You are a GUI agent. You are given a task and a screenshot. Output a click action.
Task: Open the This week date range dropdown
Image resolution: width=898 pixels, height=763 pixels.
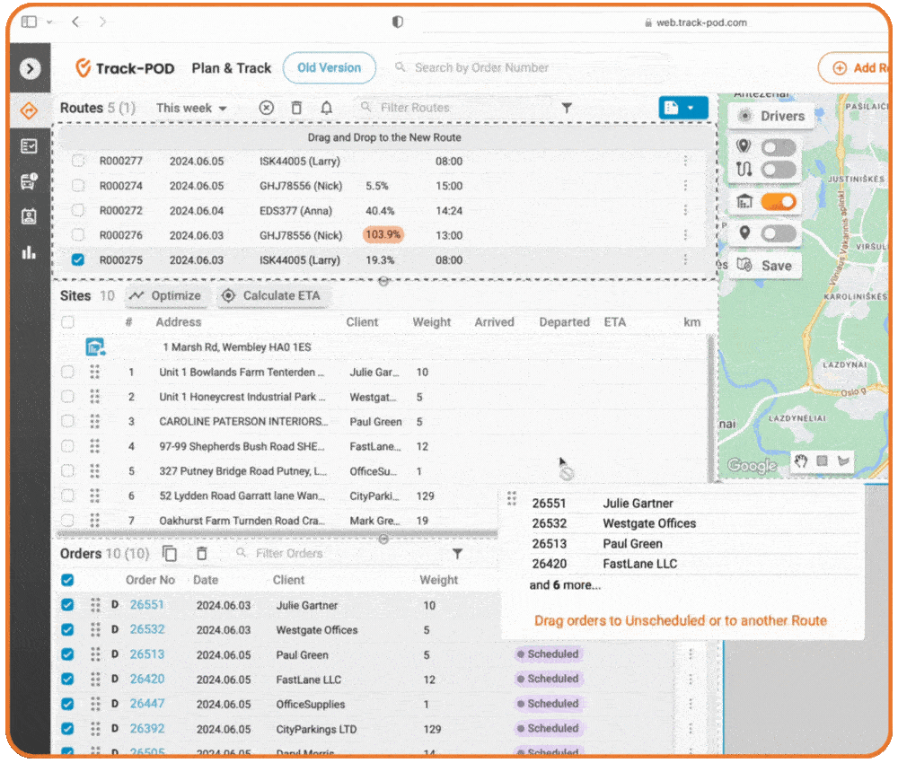191,108
